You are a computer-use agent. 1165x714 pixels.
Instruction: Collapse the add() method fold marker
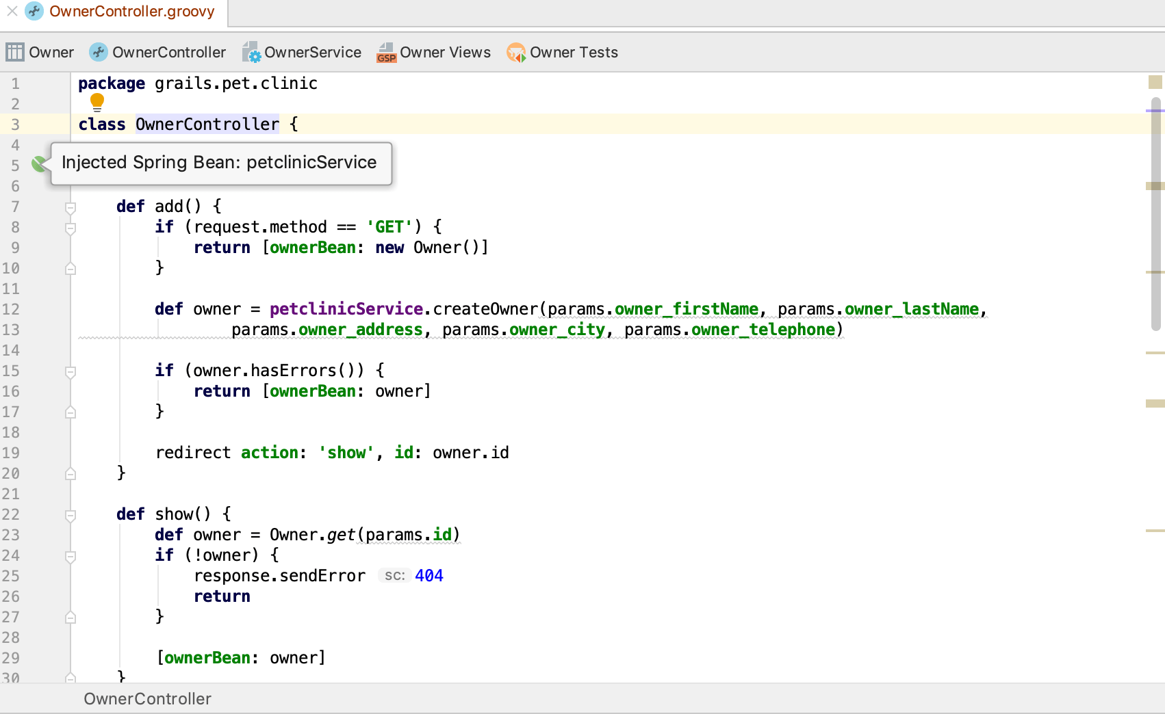71,207
